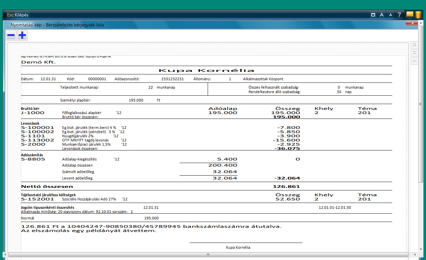Jump to first page with double chevron up
The width and height of the screenshot is (426, 260).
(414, 45)
